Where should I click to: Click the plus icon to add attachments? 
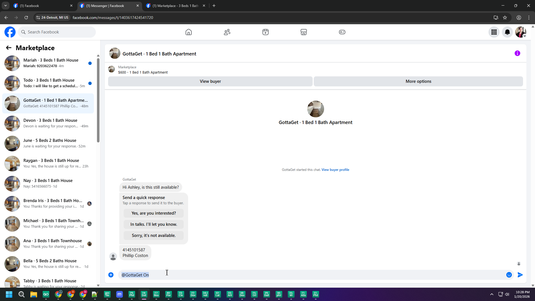[x=111, y=275]
